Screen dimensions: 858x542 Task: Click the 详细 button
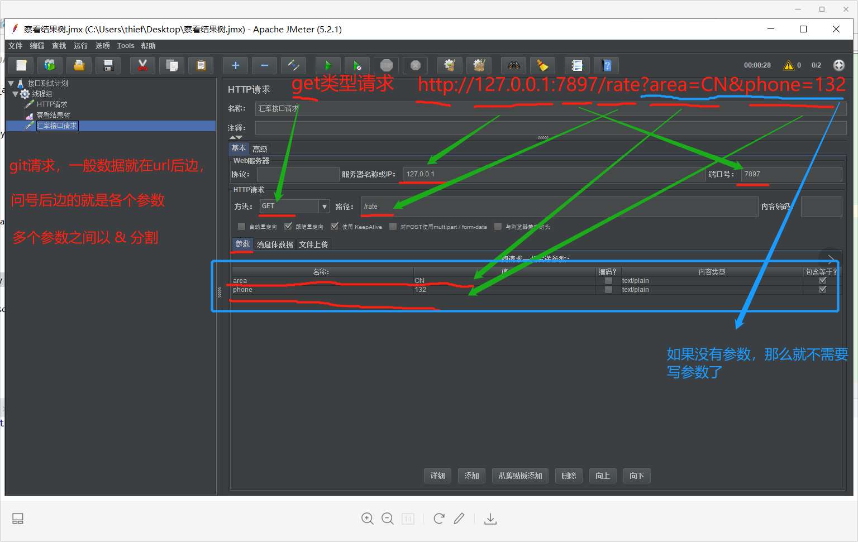pos(438,476)
